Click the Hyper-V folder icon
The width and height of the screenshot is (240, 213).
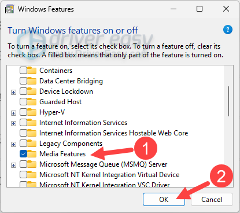click(32, 112)
